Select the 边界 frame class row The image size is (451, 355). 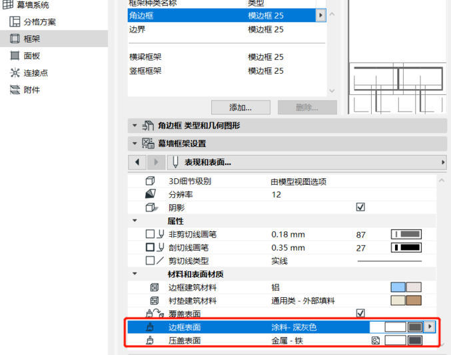pyautogui.click(x=226, y=29)
